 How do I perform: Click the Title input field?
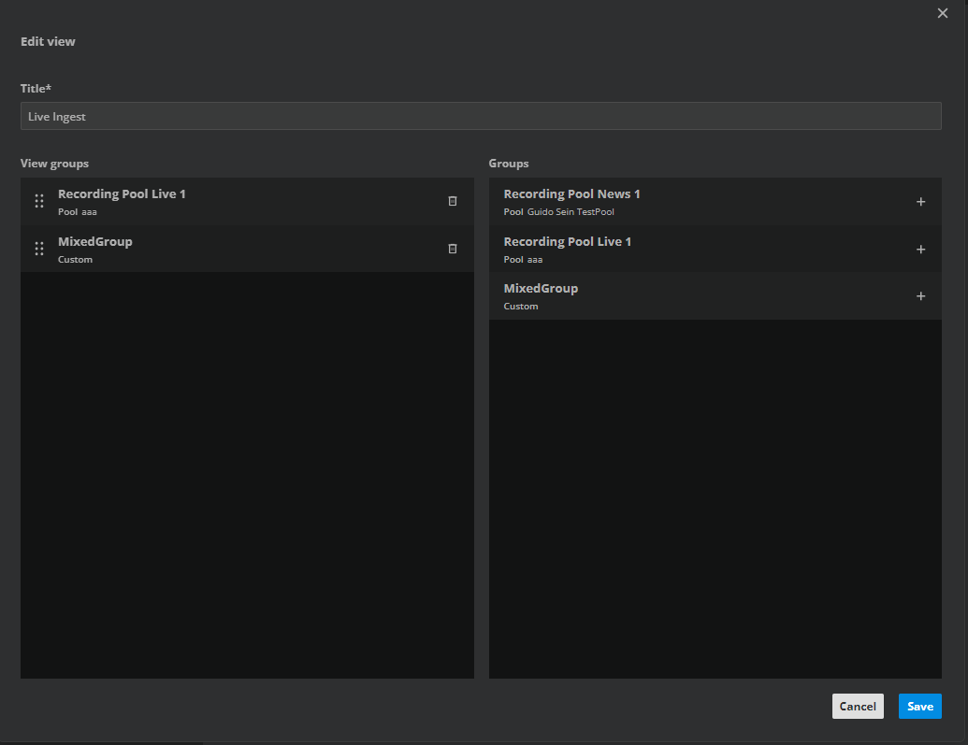(481, 116)
